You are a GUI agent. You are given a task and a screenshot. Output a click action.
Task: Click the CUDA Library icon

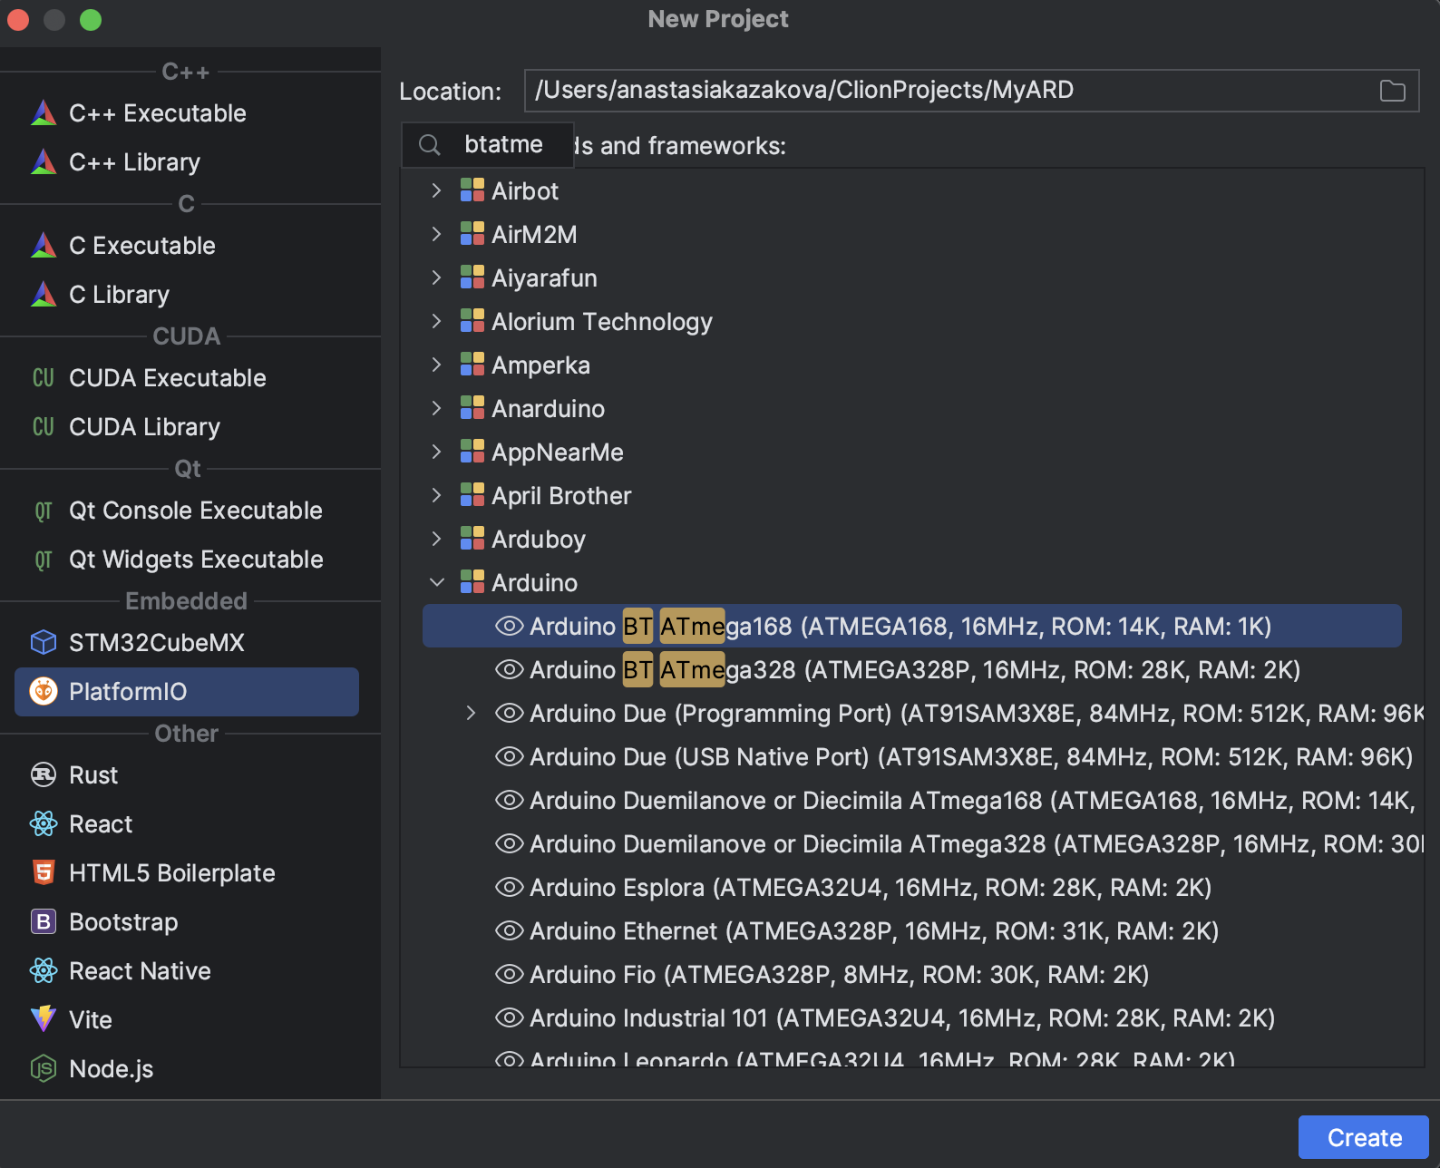(x=44, y=427)
